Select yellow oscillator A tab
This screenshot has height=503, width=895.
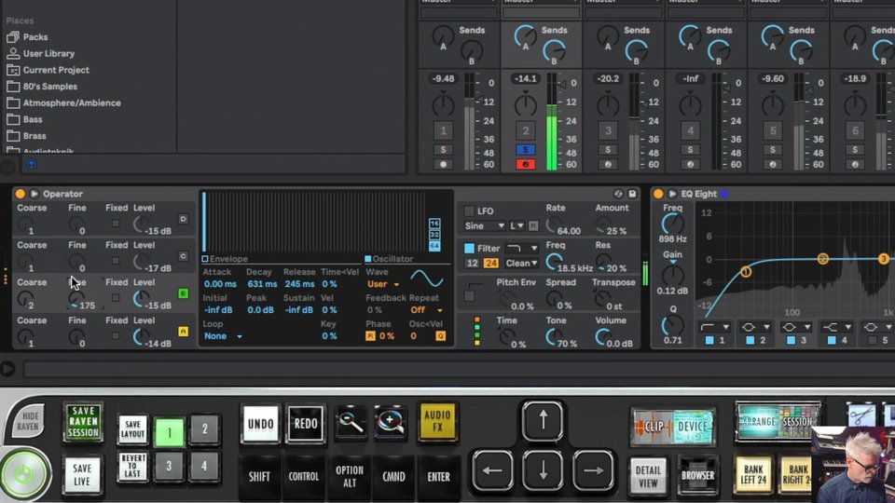coord(183,332)
